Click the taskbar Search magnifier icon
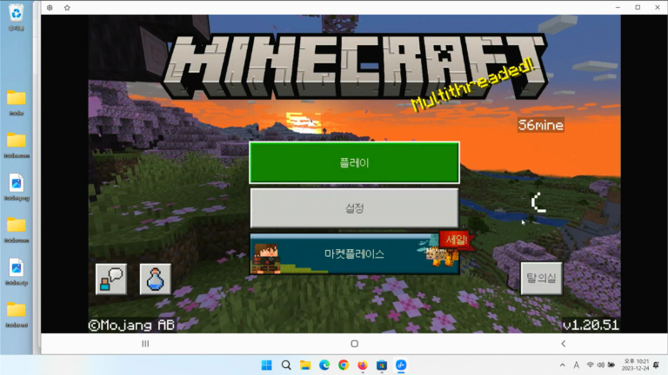 coord(286,365)
